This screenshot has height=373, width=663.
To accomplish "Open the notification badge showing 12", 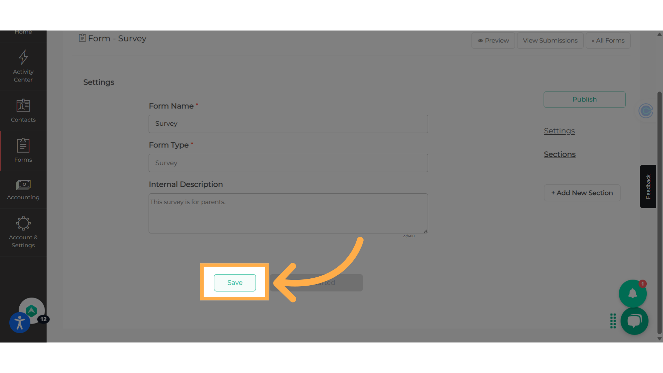I will [x=44, y=319].
